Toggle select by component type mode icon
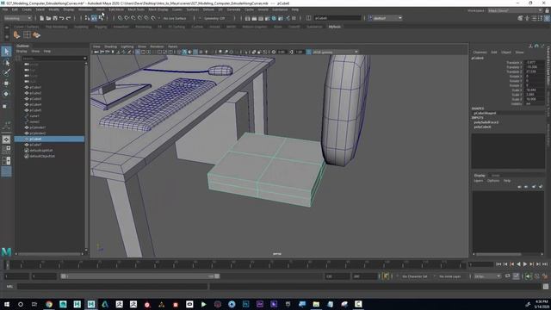This screenshot has width=551, height=310. 101,18
